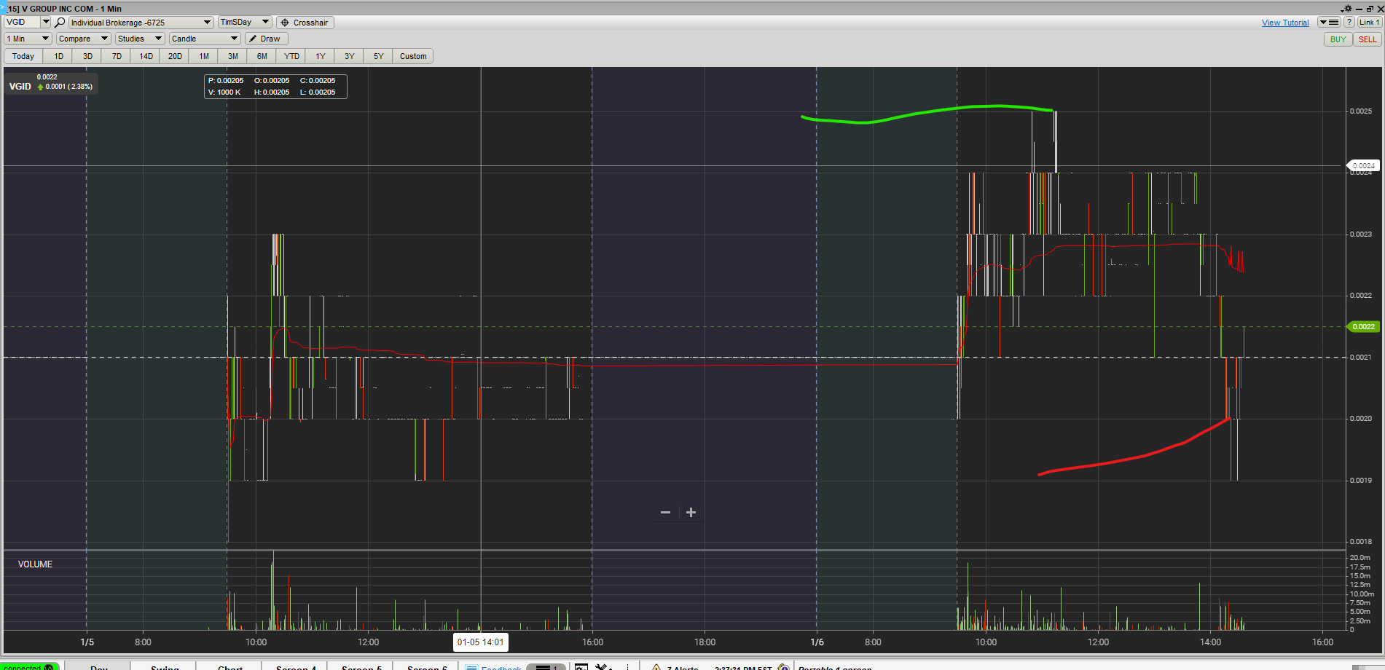Screen dimensions: 1385x670
Task: Click the VGID symbol input field
Action: 22,22
